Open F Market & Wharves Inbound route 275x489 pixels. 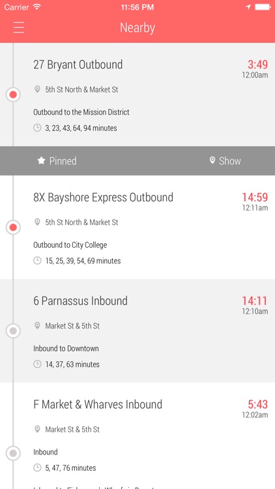tap(98, 404)
